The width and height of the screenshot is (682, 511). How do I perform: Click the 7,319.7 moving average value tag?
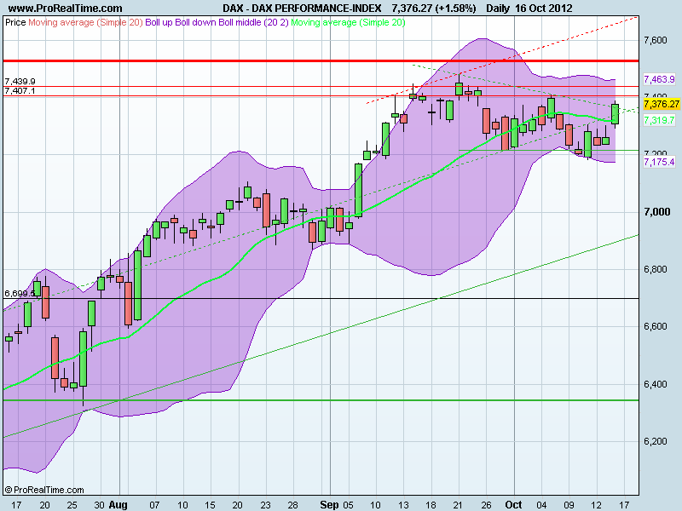659,120
